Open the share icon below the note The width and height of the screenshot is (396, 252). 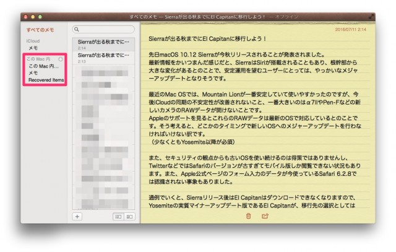(265, 216)
